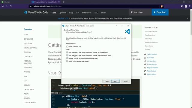Viewport: 192px width, 108px height.
Task: Close the Documentation for Visual Studio tab
Action: click(59, 2)
